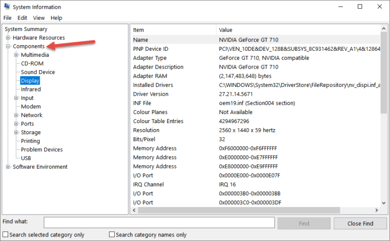Click the horizontal scrollbar left arrow

(x=134, y=210)
